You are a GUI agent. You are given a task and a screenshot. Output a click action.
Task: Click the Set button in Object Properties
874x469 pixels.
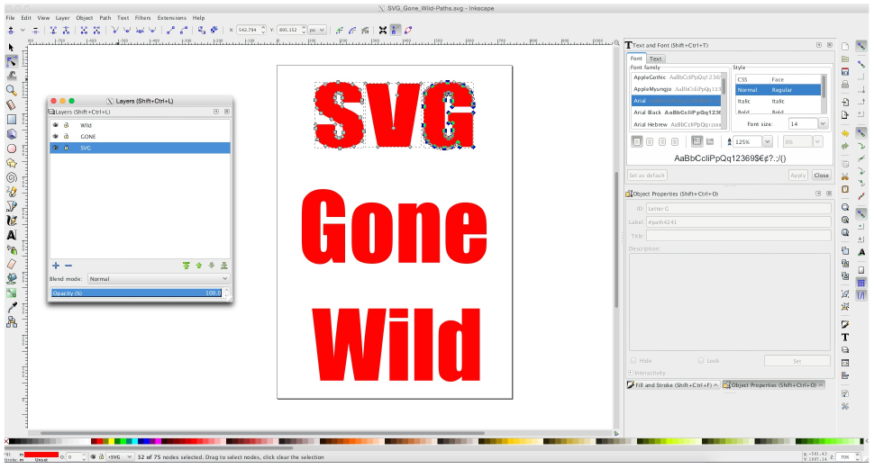pos(797,361)
